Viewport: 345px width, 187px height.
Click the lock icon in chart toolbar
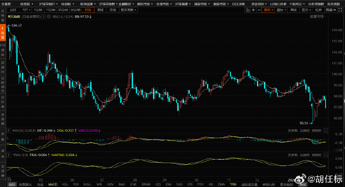(247, 10)
